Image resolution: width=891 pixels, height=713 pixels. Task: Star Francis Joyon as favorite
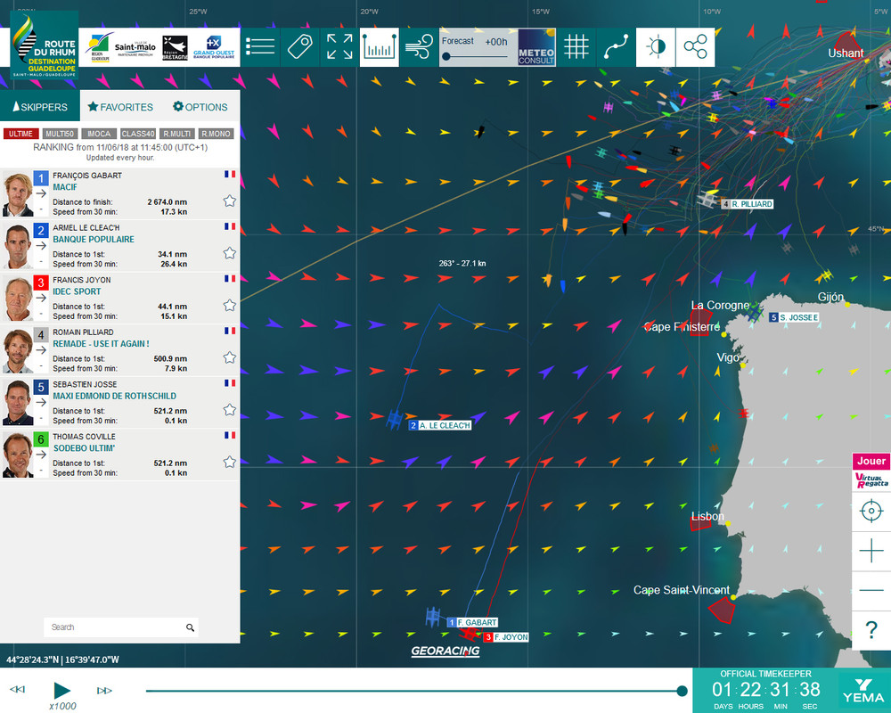click(230, 306)
